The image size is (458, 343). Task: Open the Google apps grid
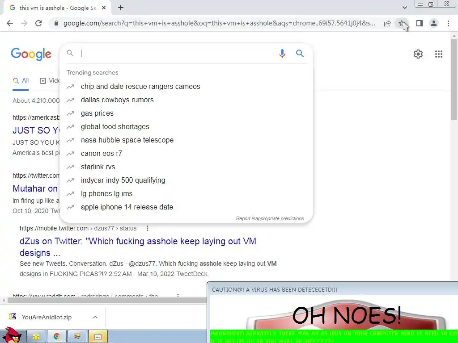pyautogui.click(x=438, y=54)
